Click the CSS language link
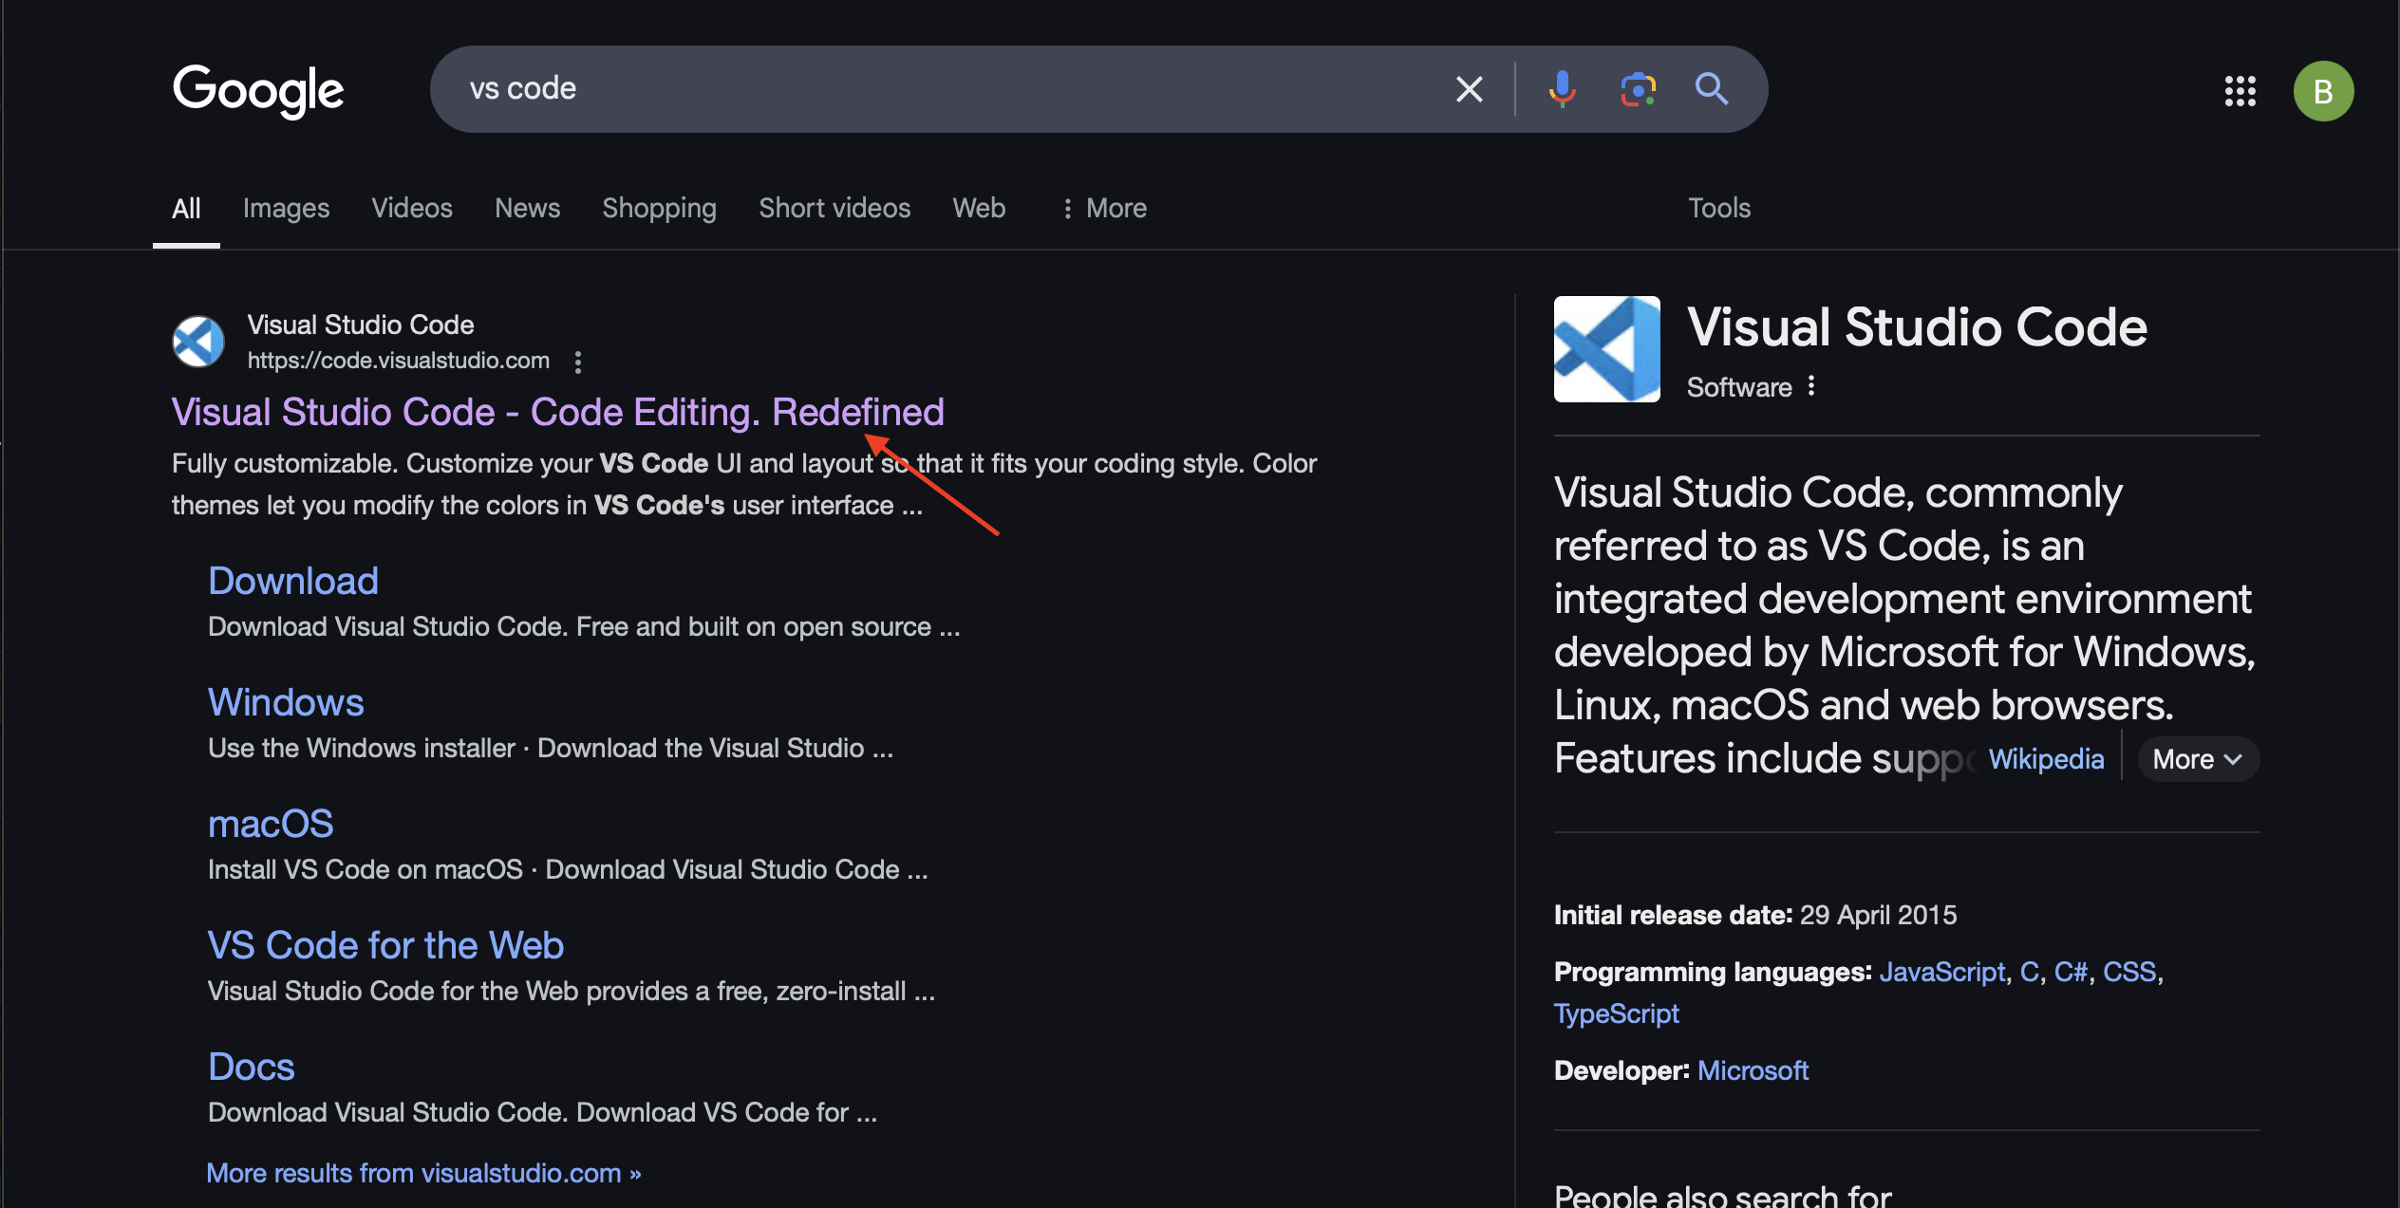 pyautogui.click(x=2129, y=972)
